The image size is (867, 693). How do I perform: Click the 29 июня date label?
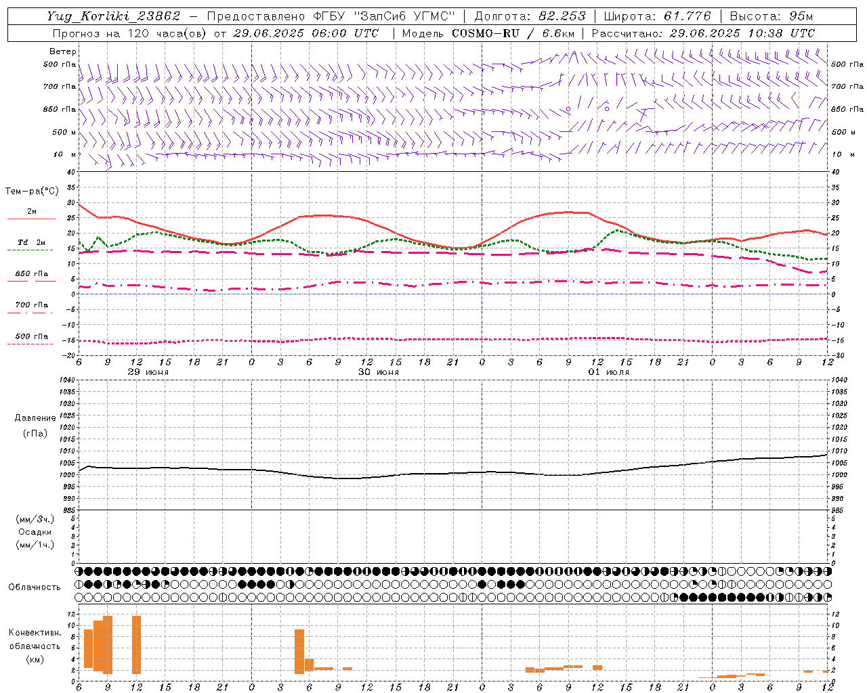click(x=148, y=372)
